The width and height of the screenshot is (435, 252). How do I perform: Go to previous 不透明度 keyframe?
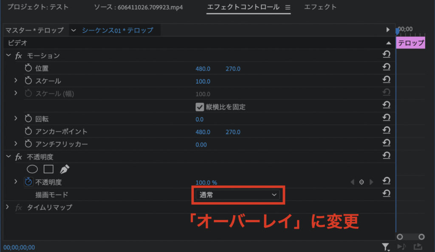coord(352,182)
